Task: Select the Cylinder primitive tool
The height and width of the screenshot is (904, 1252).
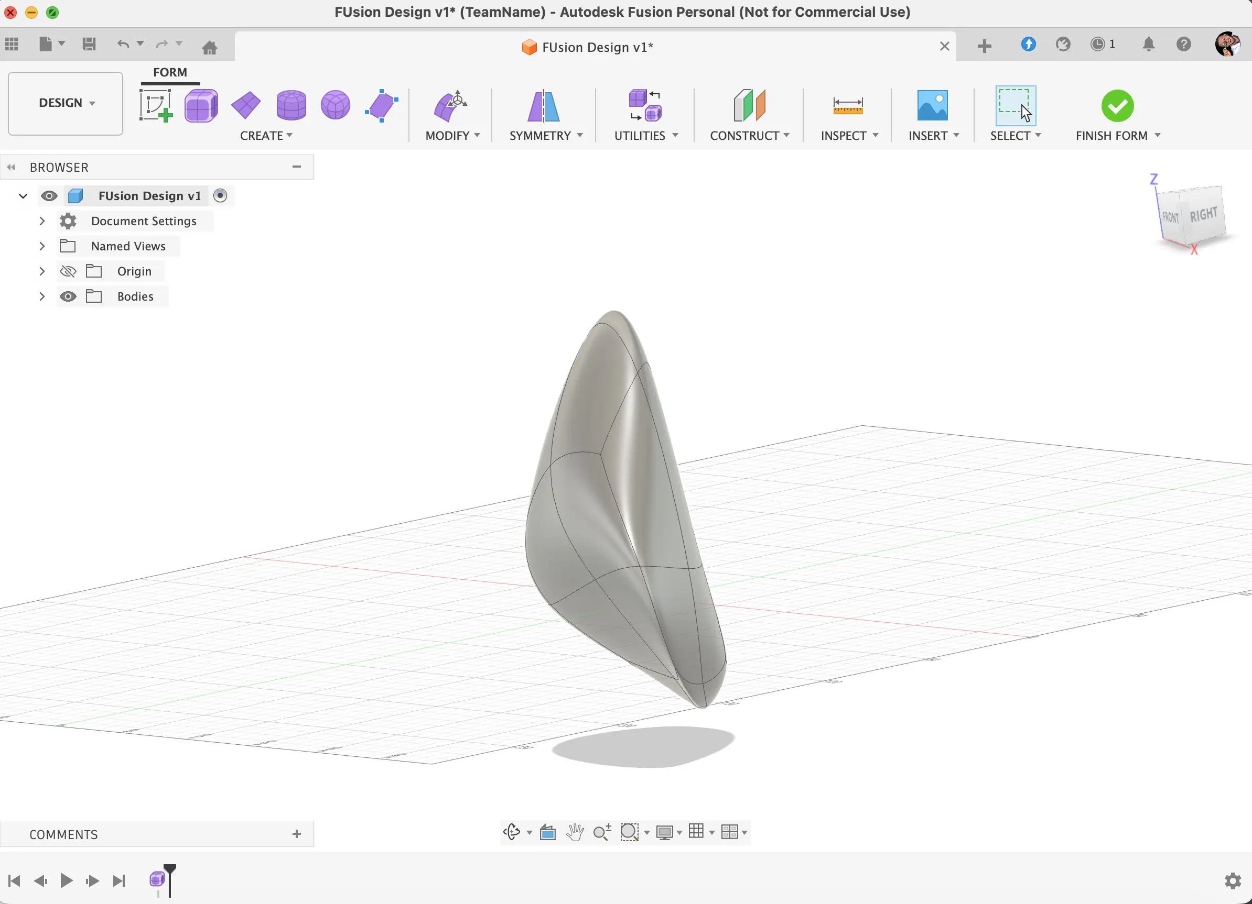Action: point(291,105)
